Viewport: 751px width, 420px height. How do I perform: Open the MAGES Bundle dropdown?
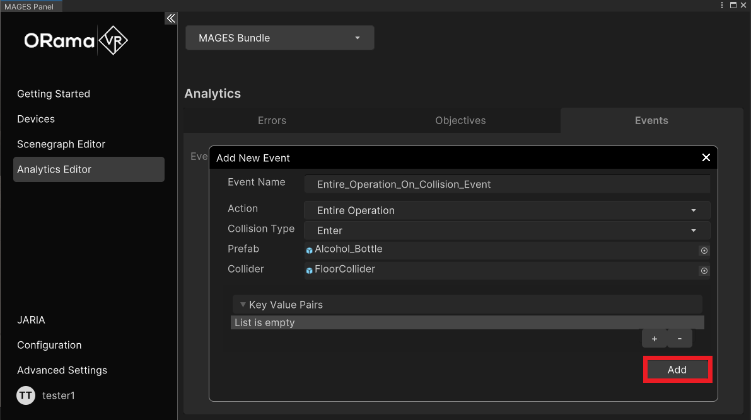[279, 37]
